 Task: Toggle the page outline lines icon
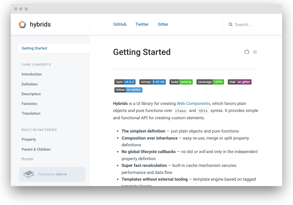point(255,52)
